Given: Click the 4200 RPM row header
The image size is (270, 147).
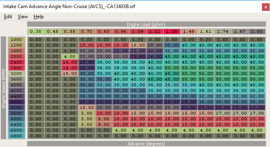Looking at the screenshot, I should (16, 90).
